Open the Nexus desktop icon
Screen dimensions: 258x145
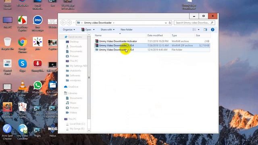53,130
